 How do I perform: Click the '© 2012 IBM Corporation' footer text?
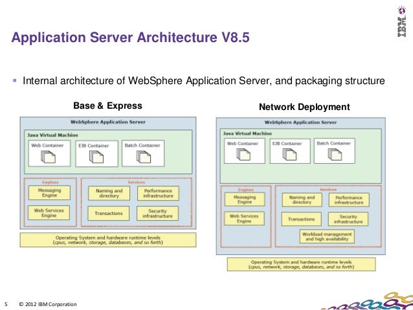tap(48, 304)
